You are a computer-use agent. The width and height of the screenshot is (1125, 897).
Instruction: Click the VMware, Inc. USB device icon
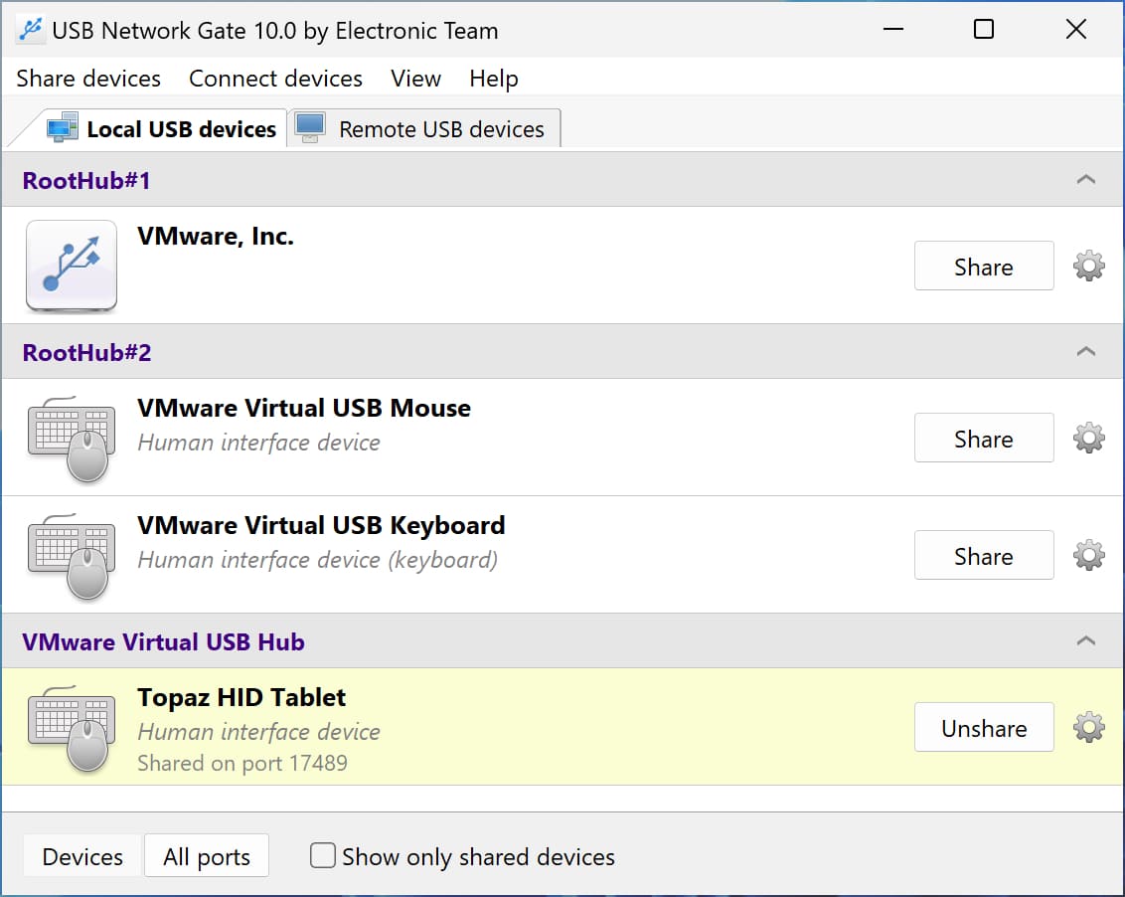(x=71, y=266)
